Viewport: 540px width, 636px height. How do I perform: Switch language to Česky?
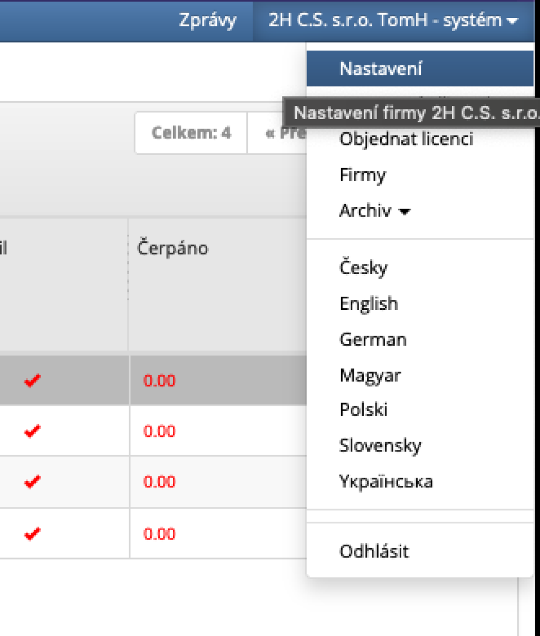(363, 268)
